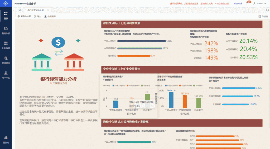Click the 132.54% orange bar
Image resolution: width=270 pixels, height=149 pixels.
(x=185, y=102)
